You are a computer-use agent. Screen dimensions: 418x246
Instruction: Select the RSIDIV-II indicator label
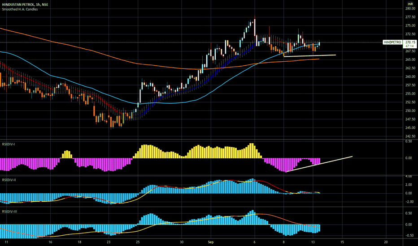point(9,180)
